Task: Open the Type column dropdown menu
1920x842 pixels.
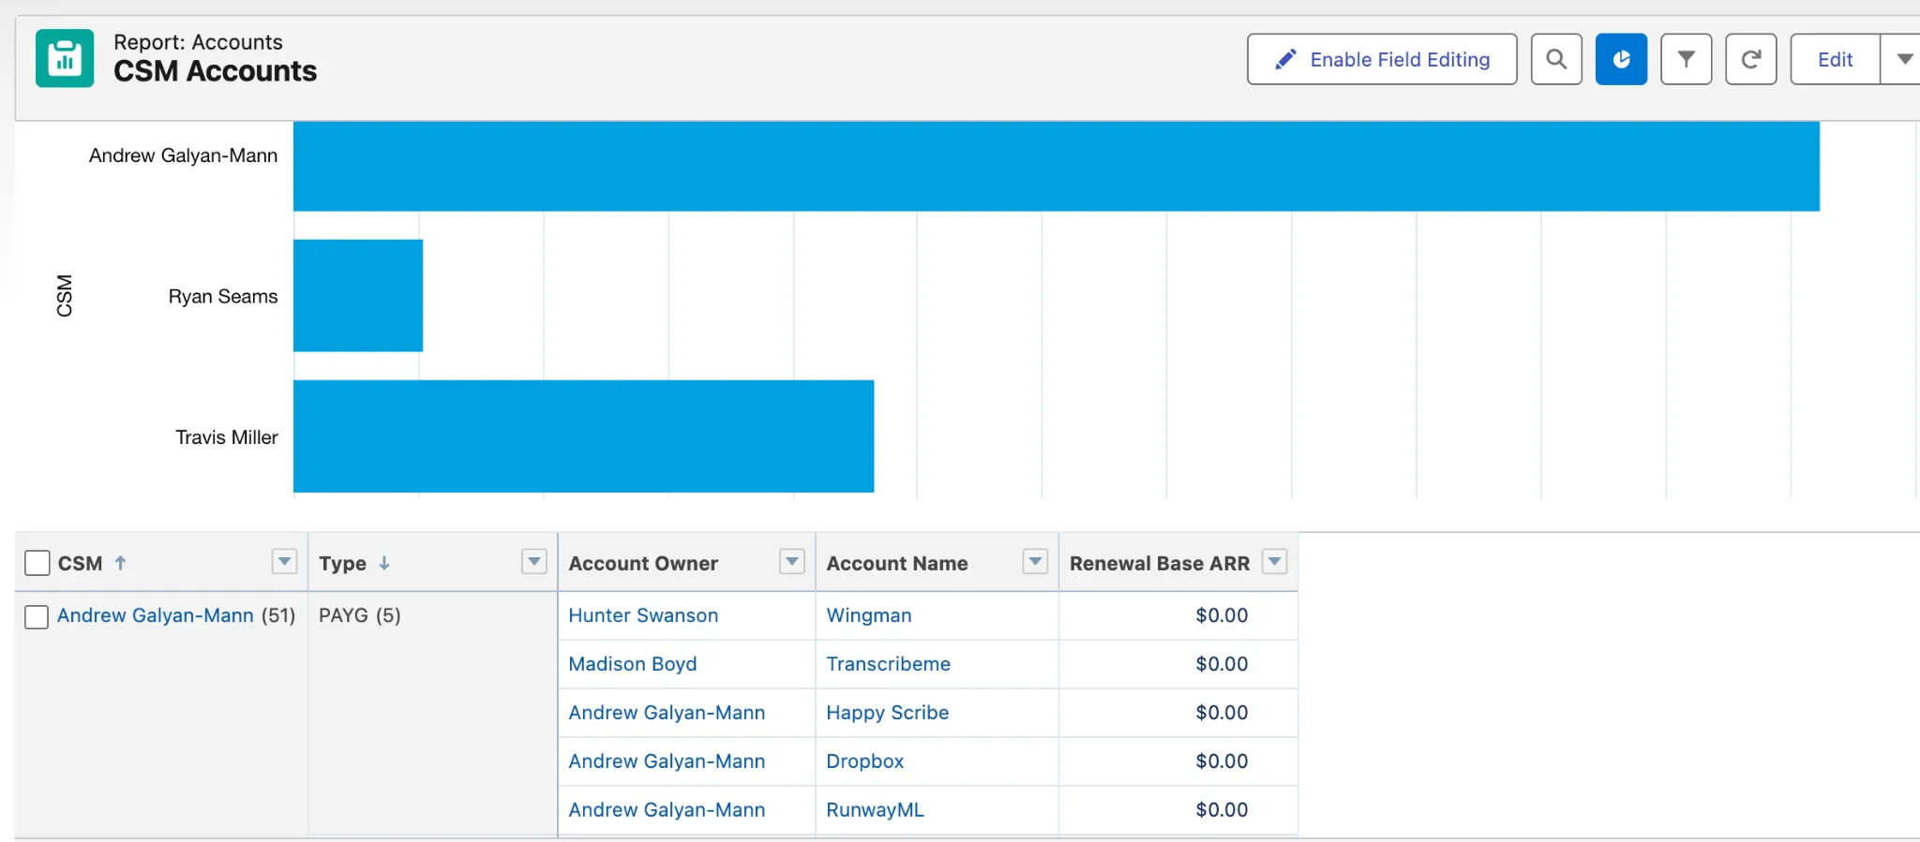Action: [x=533, y=562]
